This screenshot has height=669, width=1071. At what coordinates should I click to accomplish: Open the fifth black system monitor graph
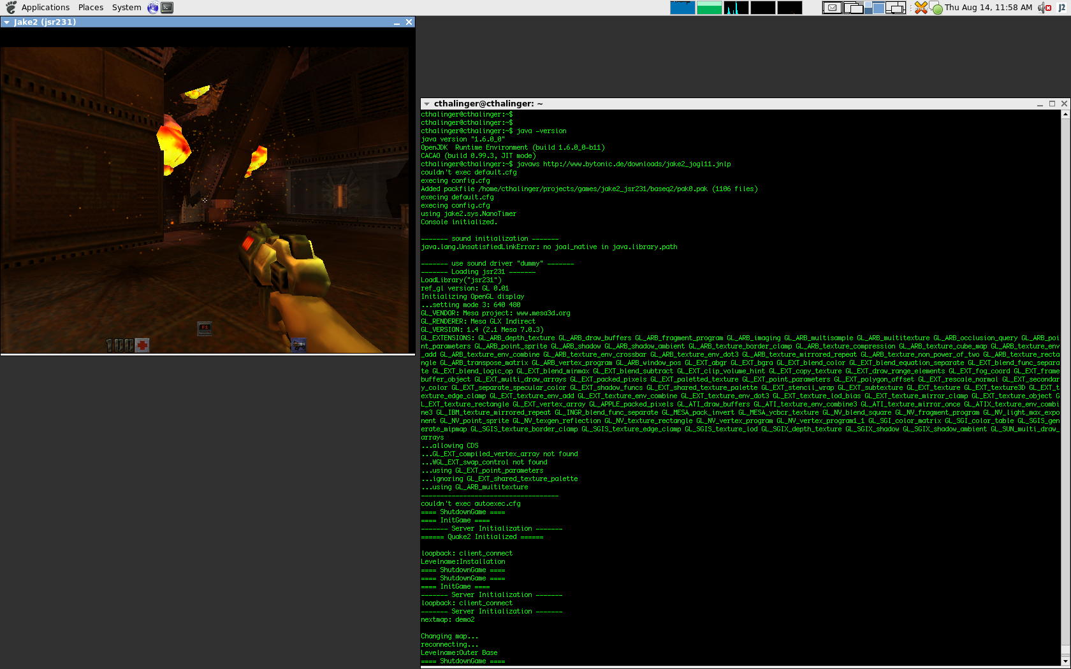click(789, 8)
